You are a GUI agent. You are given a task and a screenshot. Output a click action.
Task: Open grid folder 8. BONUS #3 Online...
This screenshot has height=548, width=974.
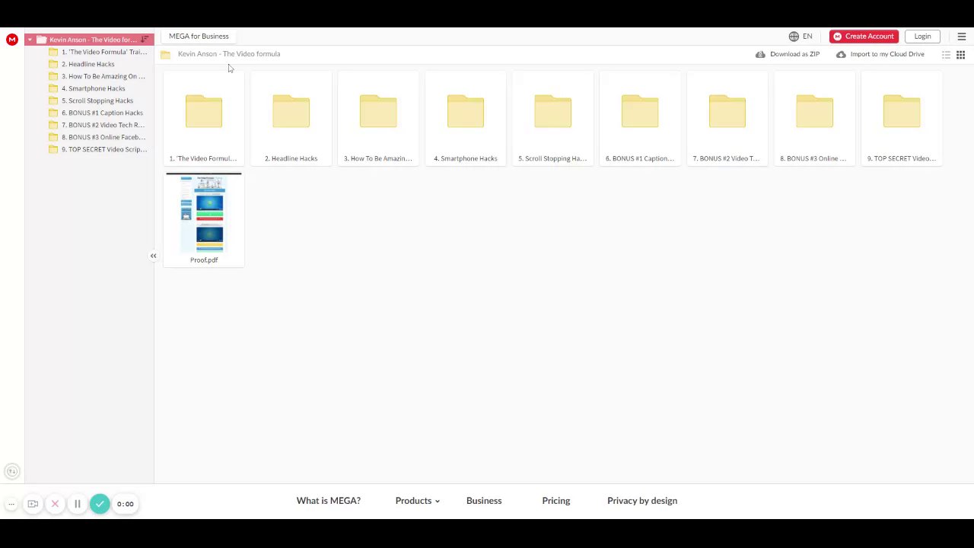coord(814,118)
